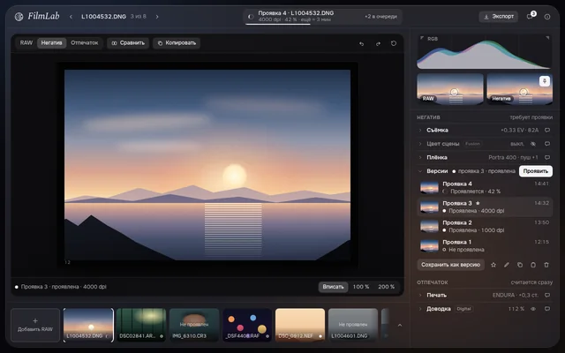This screenshot has height=353, width=565.
Task: Star the selected version
Action: coord(493,265)
